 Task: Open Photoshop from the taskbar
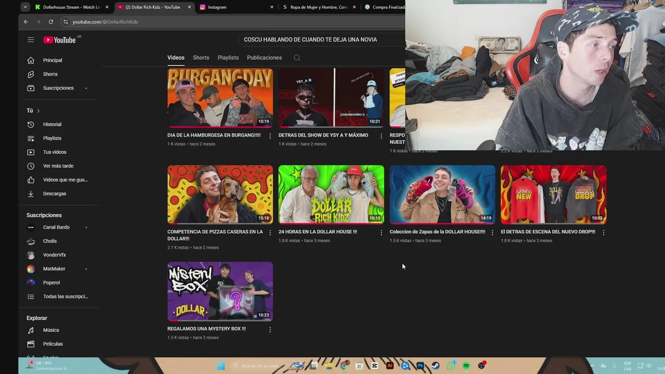point(420,366)
